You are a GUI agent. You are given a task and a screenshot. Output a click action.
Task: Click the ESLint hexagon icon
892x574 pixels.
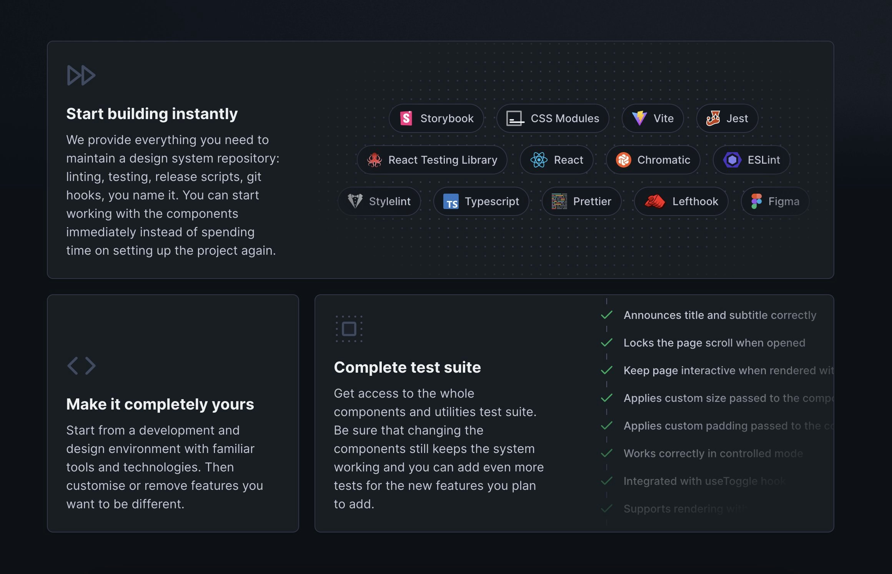(732, 160)
